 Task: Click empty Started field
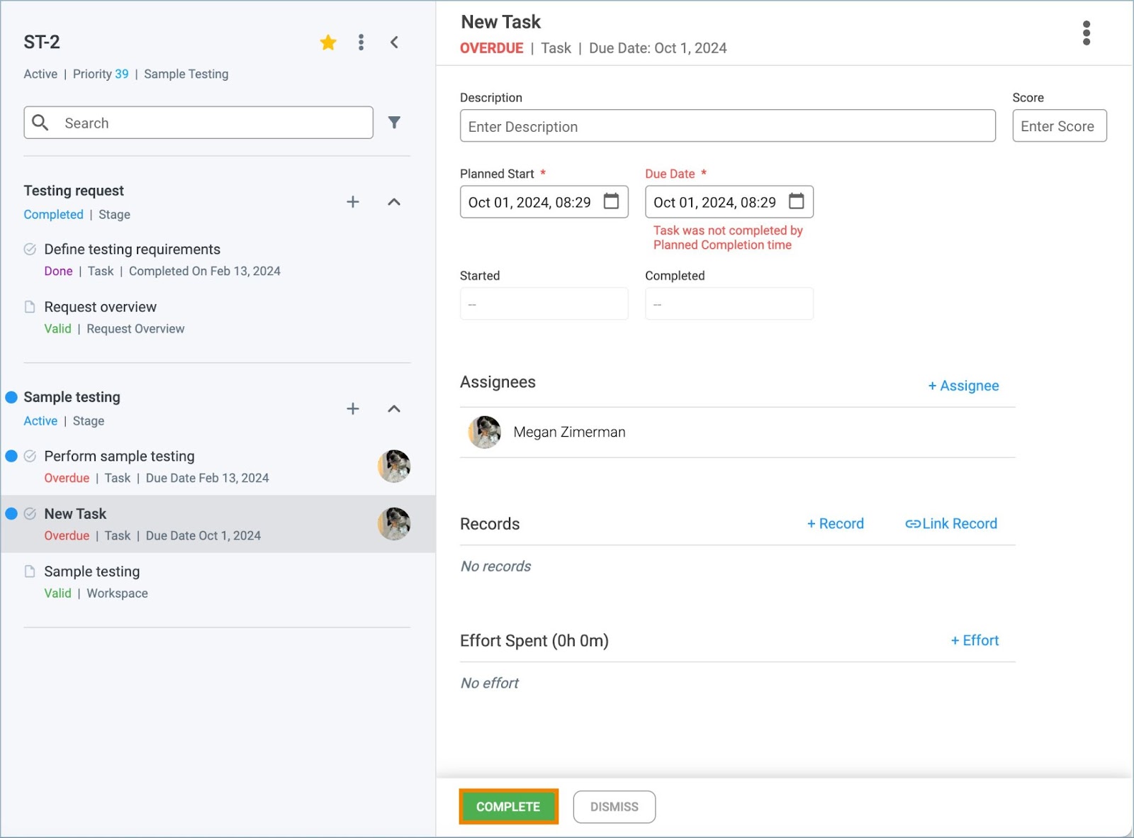pos(544,303)
